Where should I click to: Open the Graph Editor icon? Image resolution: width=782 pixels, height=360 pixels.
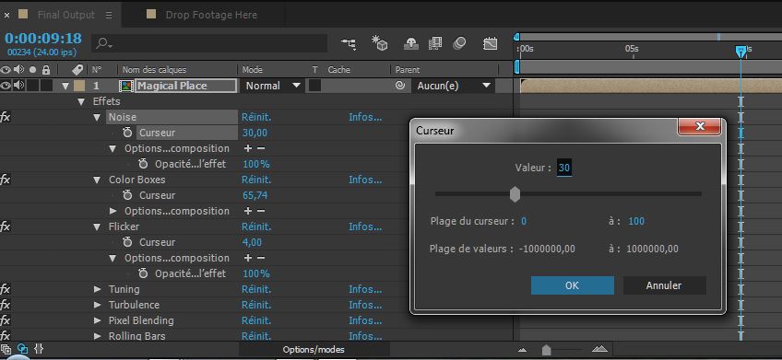click(491, 44)
